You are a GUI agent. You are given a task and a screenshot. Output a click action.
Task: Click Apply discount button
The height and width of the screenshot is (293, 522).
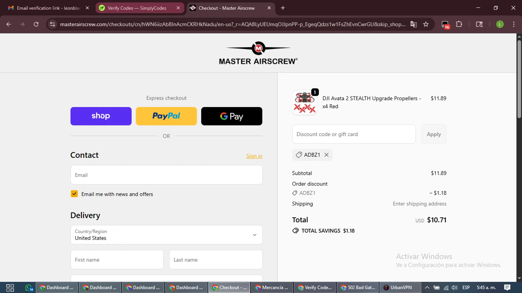(434, 134)
